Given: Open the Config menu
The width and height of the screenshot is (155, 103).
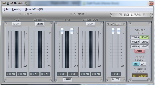Looking at the screenshot, I should click(17, 9).
